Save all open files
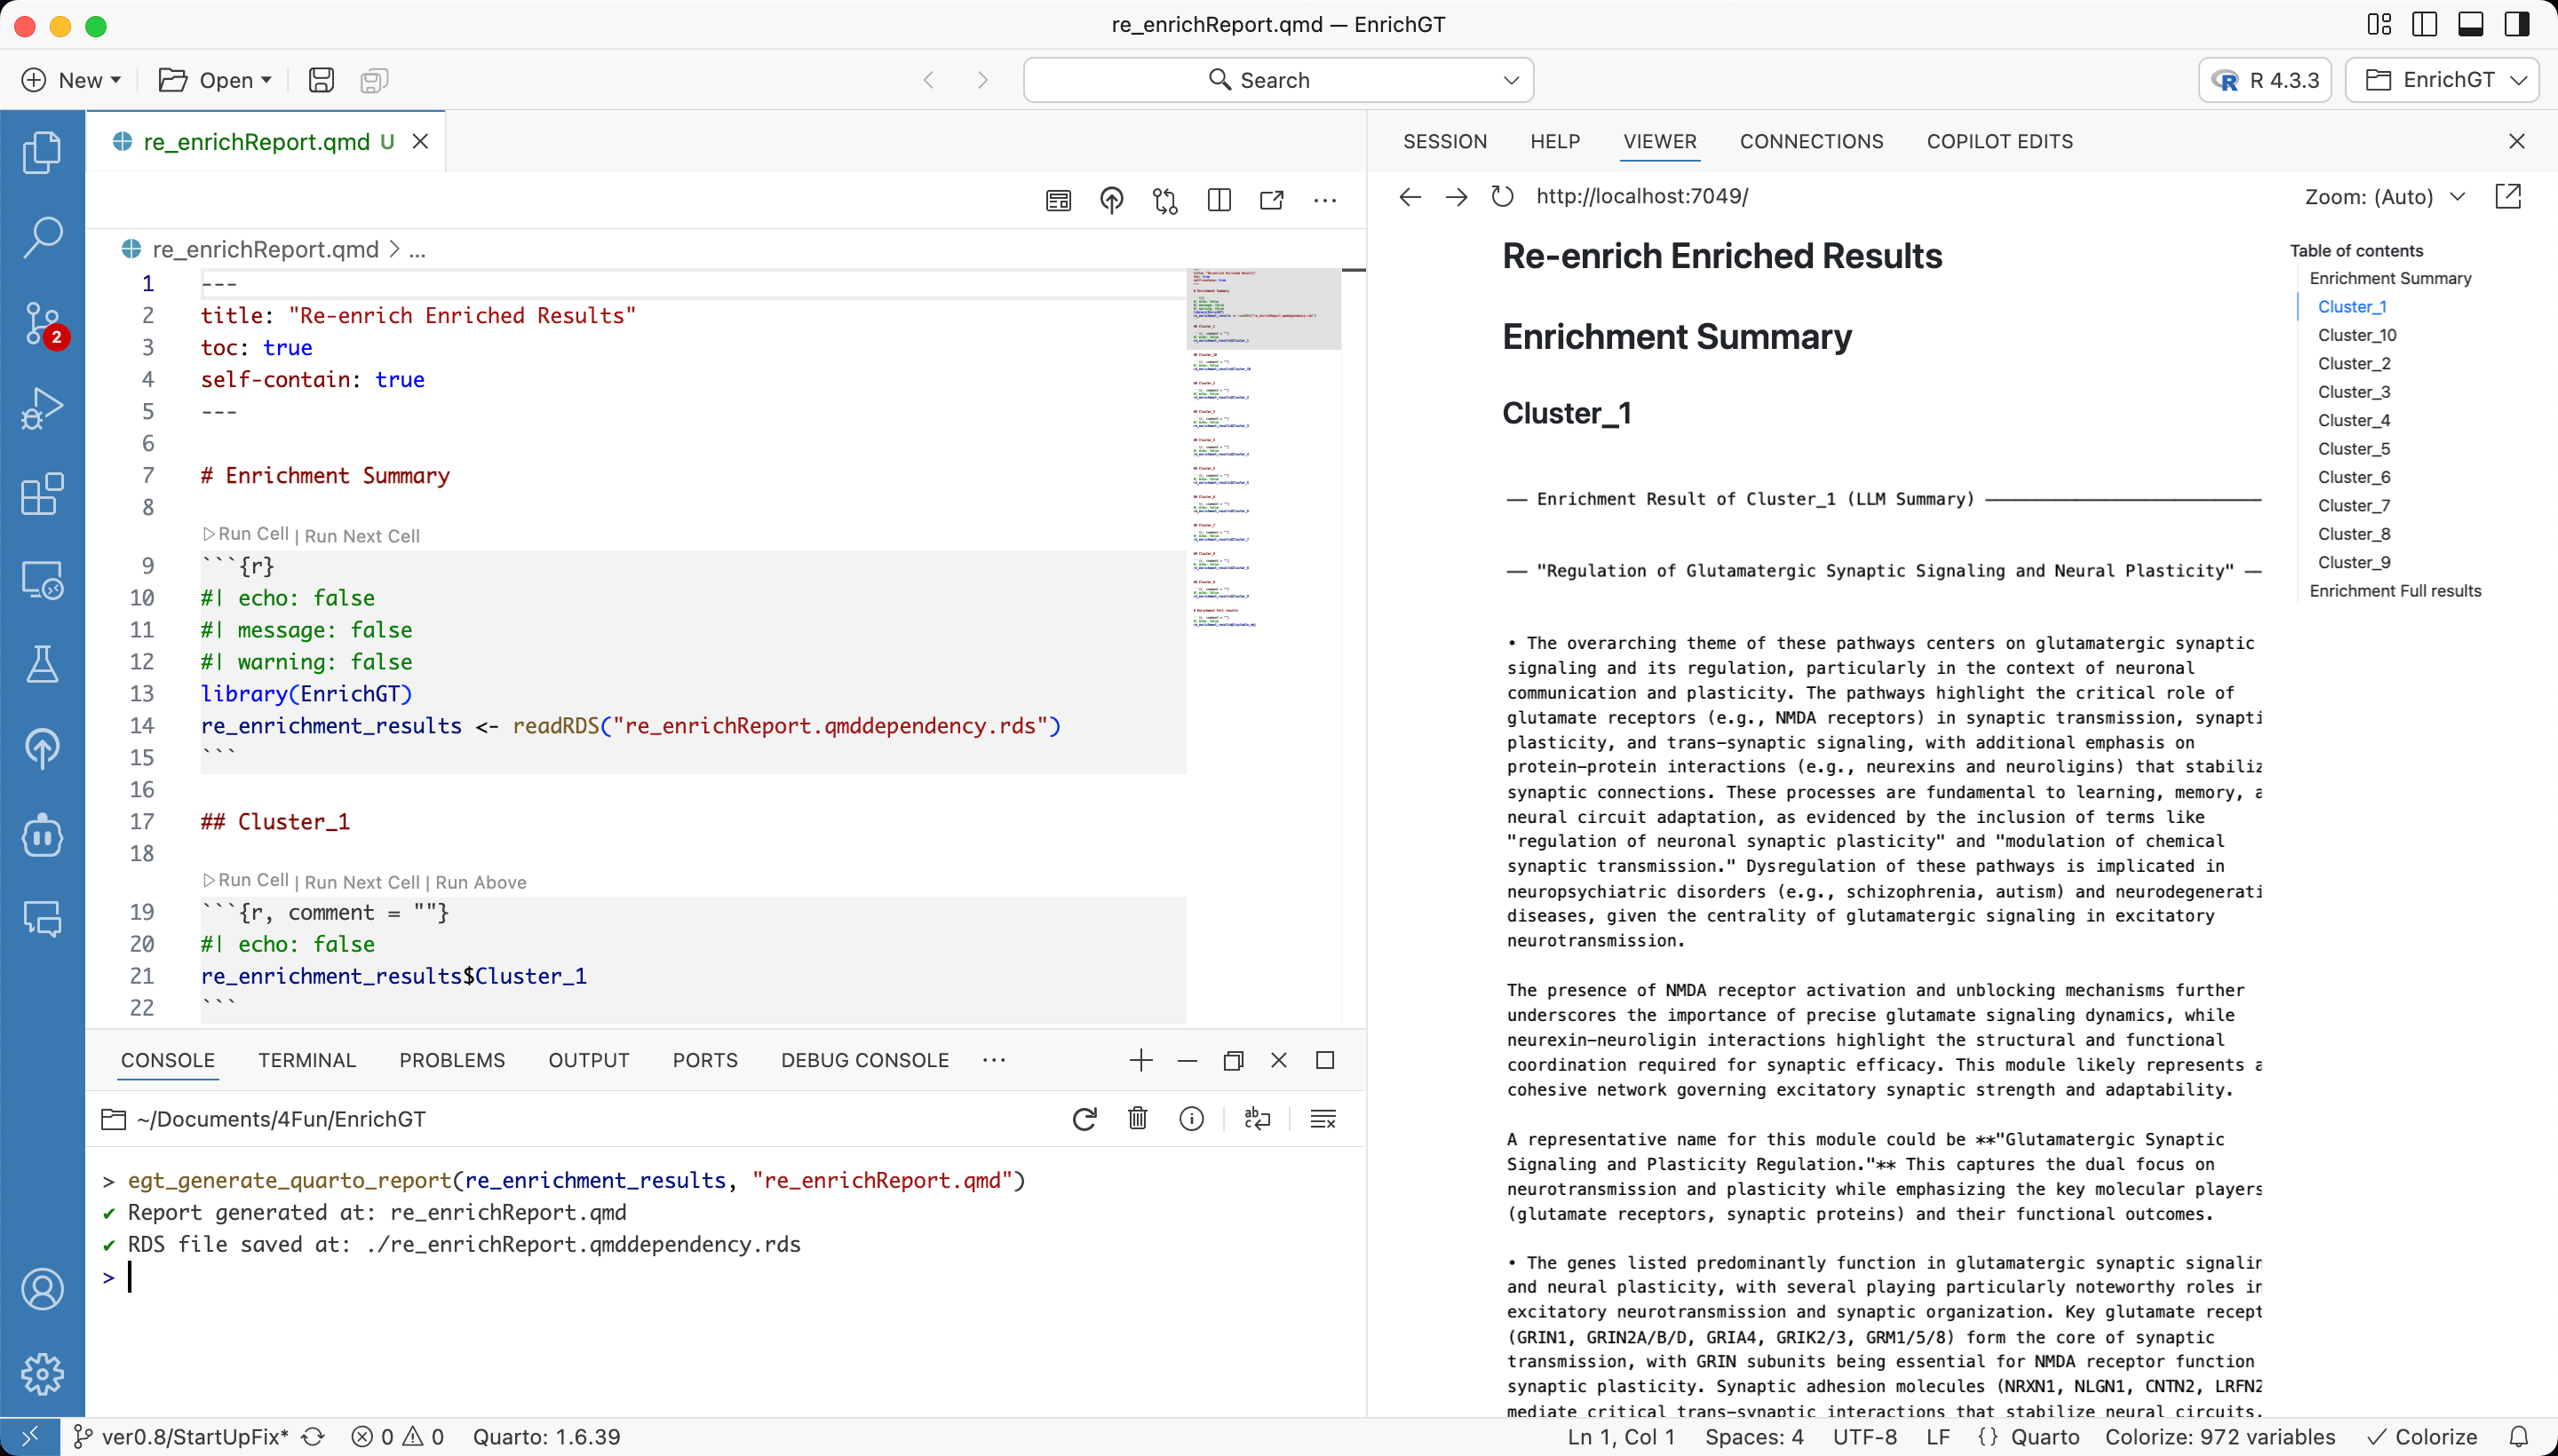This screenshot has height=1456, width=2558. (x=374, y=80)
